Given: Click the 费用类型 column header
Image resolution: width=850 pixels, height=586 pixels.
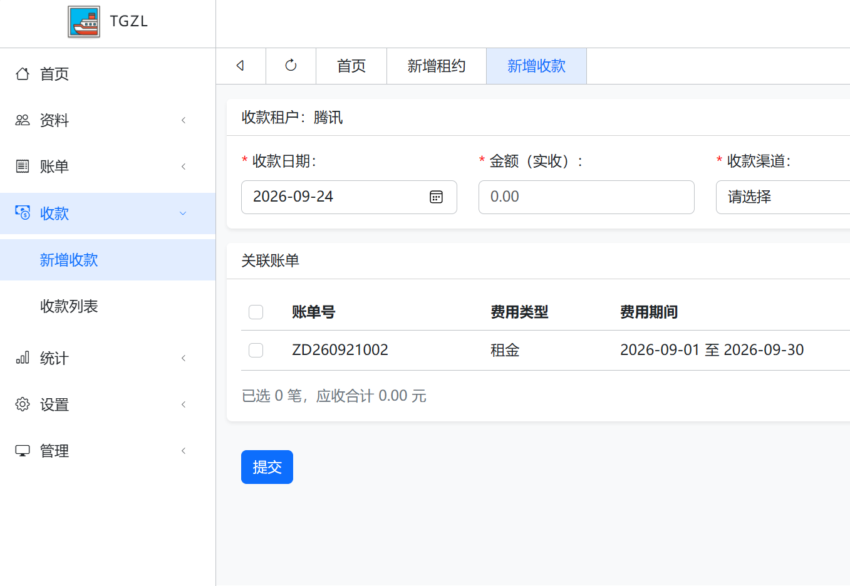Looking at the screenshot, I should click(519, 312).
